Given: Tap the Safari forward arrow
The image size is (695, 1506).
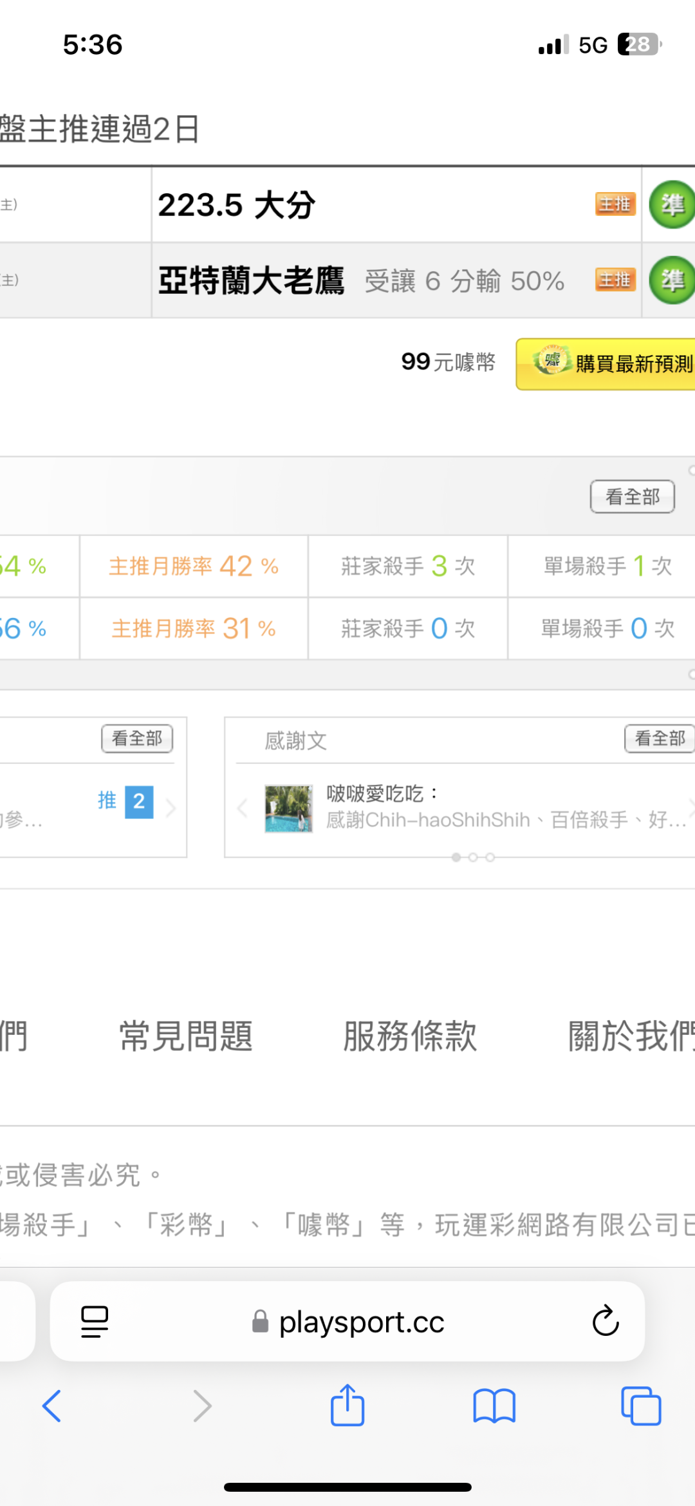Looking at the screenshot, I should (x=202, y=1405).
